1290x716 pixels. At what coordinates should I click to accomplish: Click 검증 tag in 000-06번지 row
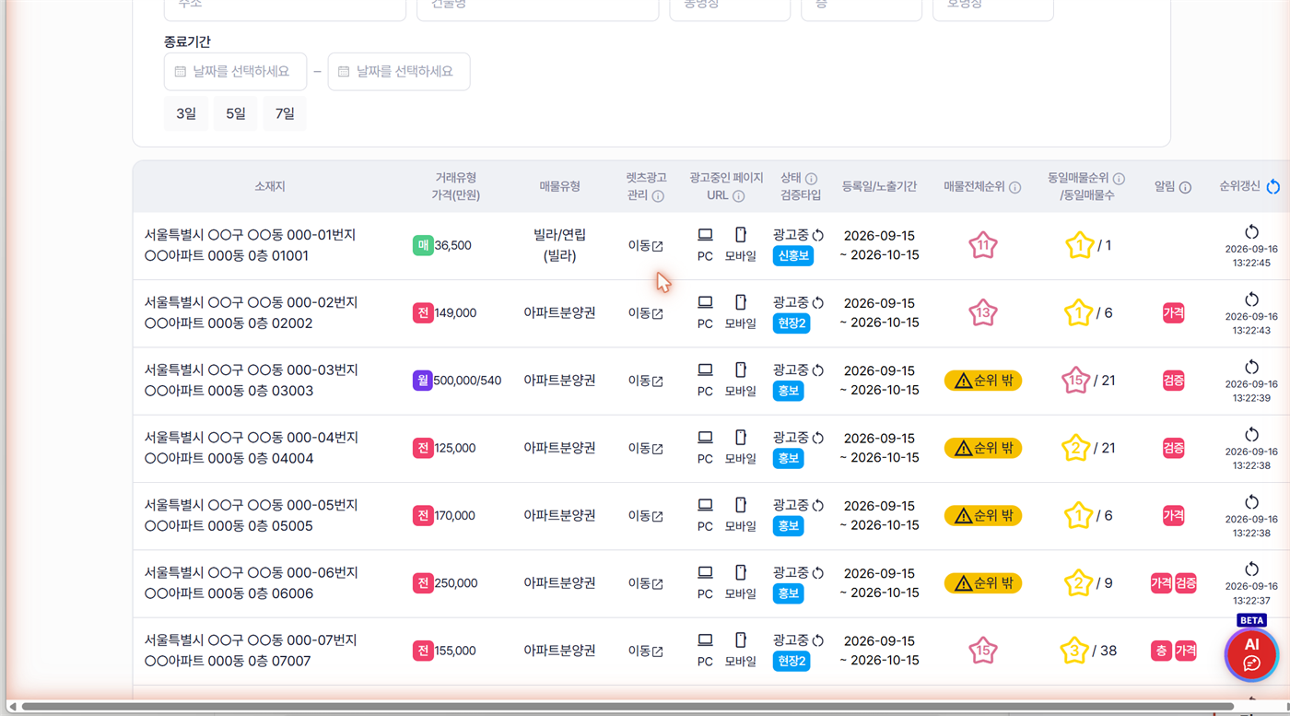tap(1186, 583)
